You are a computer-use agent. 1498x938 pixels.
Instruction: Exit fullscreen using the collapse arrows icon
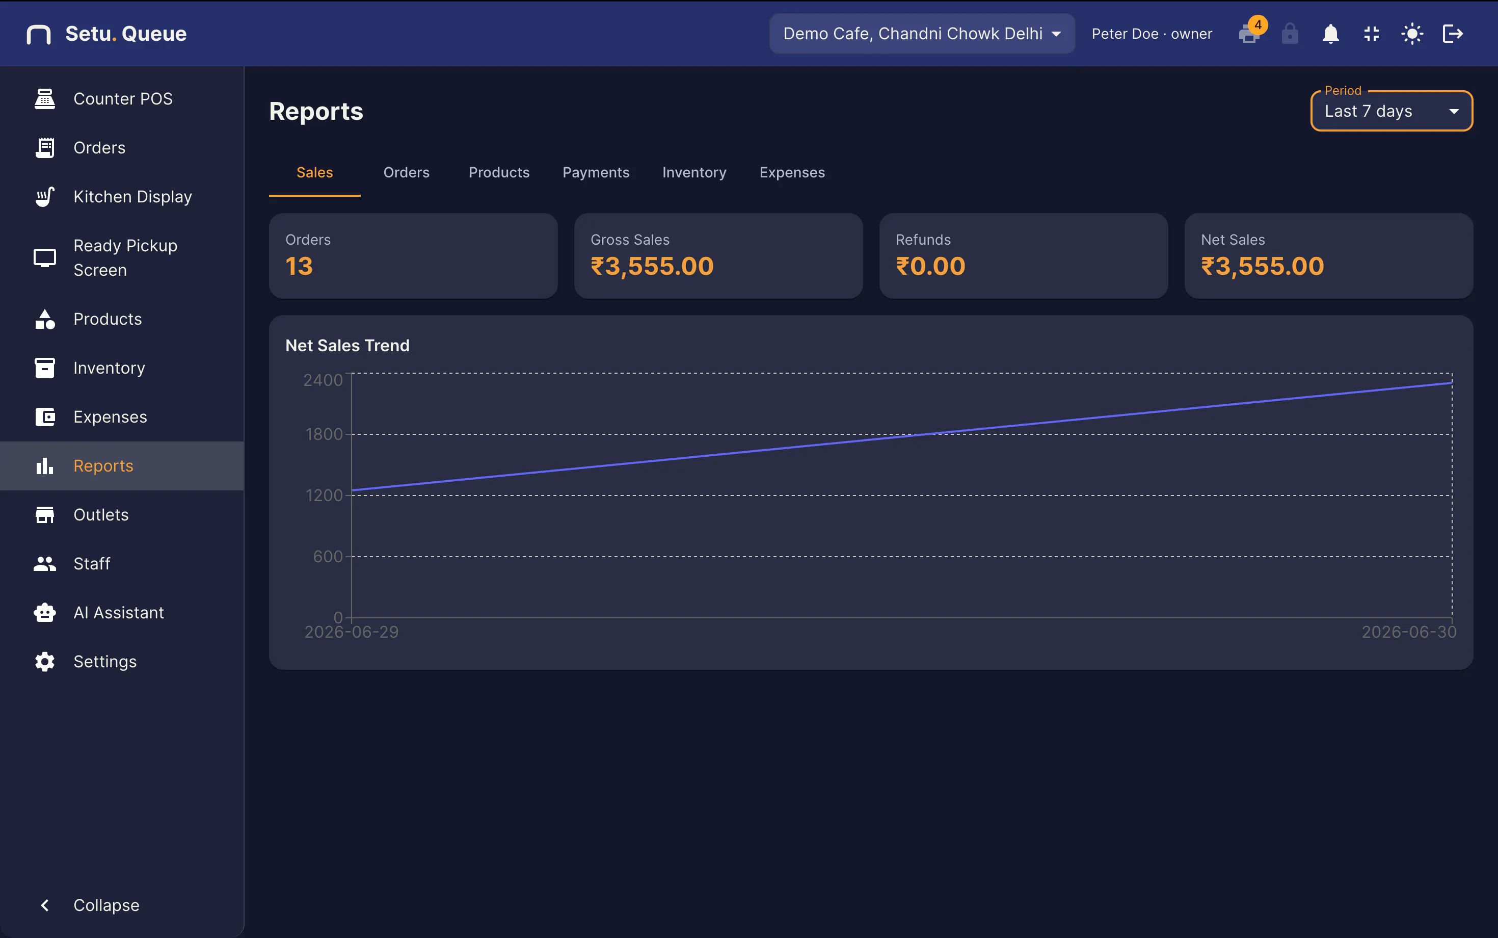click(1372, 34)
